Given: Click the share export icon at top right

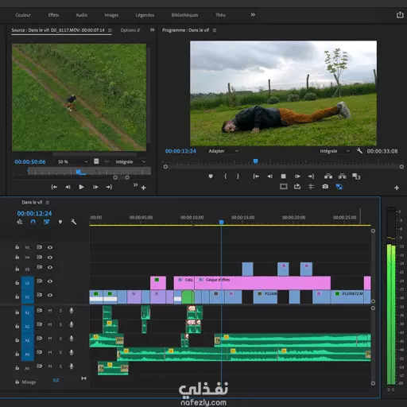Looking at the screenshot, I should [400, 15].
